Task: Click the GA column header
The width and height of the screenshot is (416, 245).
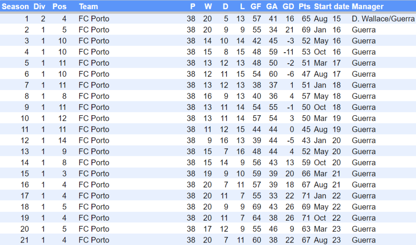Action: pos(272,6)
